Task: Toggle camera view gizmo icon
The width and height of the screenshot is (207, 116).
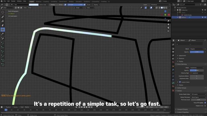Action: pyautogui.click(x=168, y=28)
